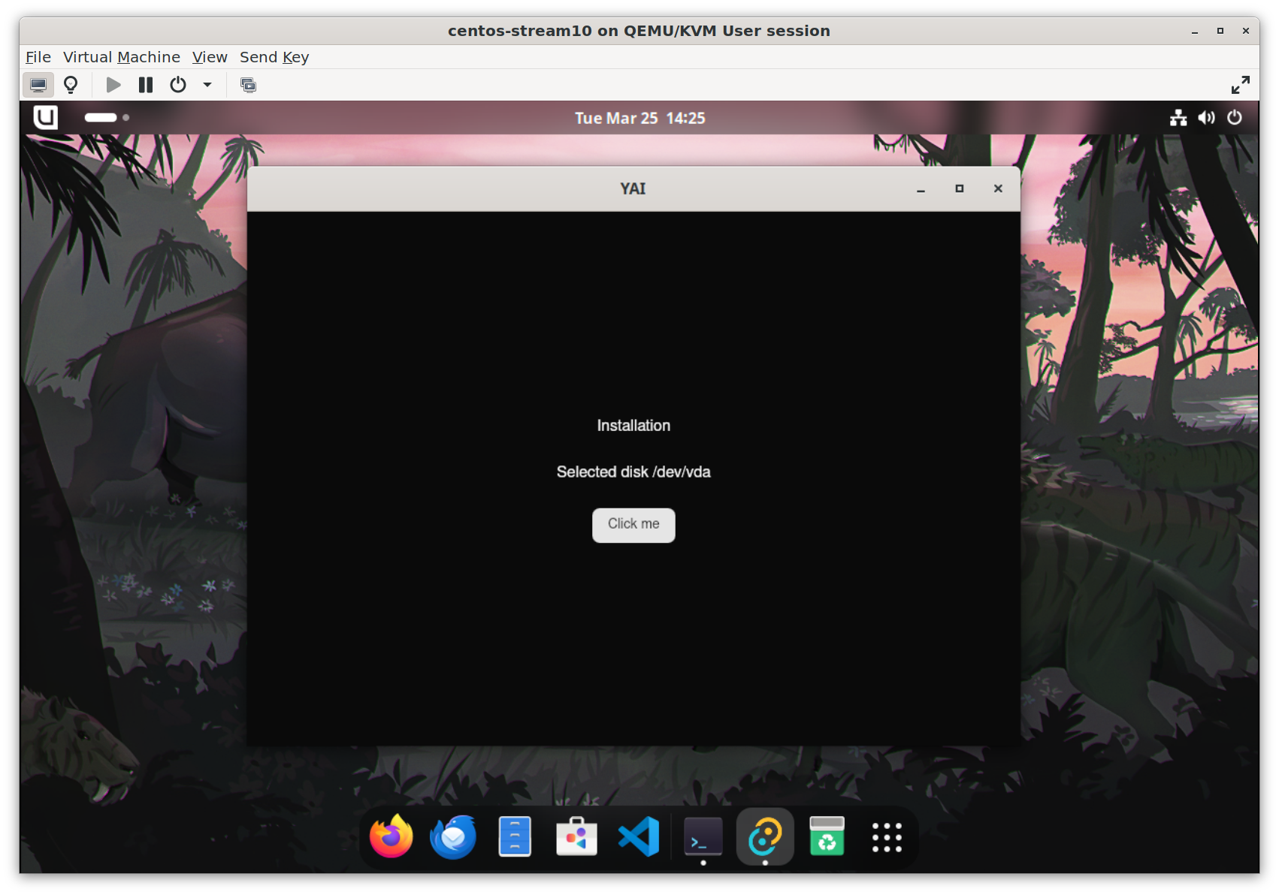Click the 'Installation' heading text
1279x895 pixels.
(x=633, y=426)
